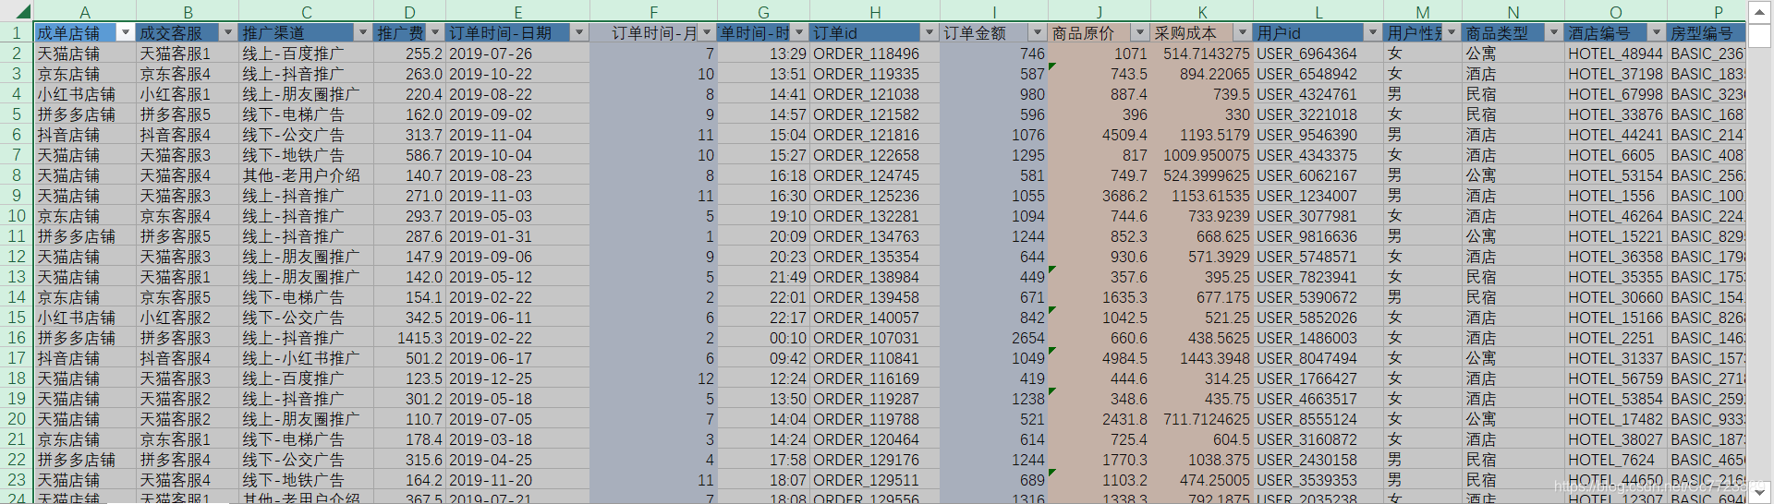Viewport: 1774px width, 504px height.
Task: Select column L header
Action: coord(1318,12)
